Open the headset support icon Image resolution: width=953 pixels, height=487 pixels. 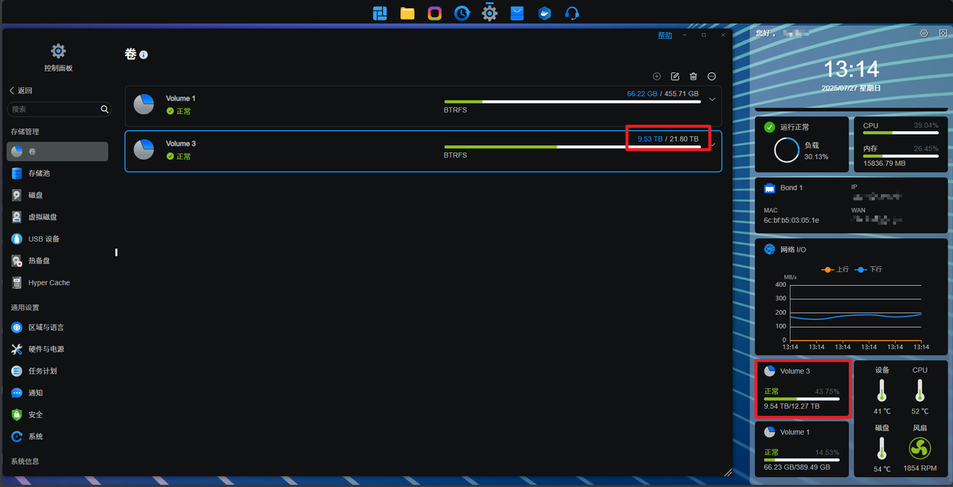pos(572,13)
